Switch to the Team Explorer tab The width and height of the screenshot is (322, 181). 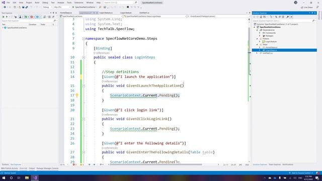point(275,164)
